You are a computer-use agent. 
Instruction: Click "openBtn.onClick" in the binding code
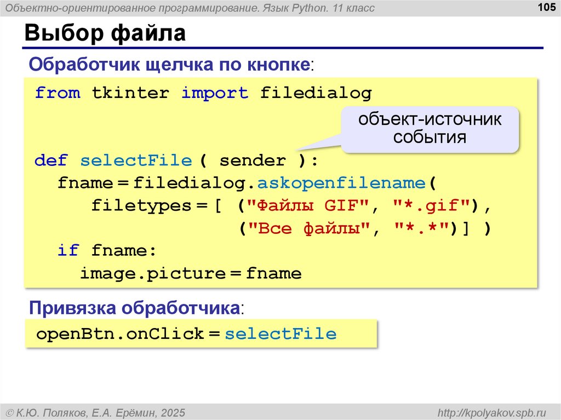pos(119,333)
